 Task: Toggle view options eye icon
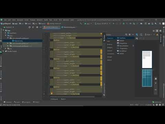[x=136, y=38]
